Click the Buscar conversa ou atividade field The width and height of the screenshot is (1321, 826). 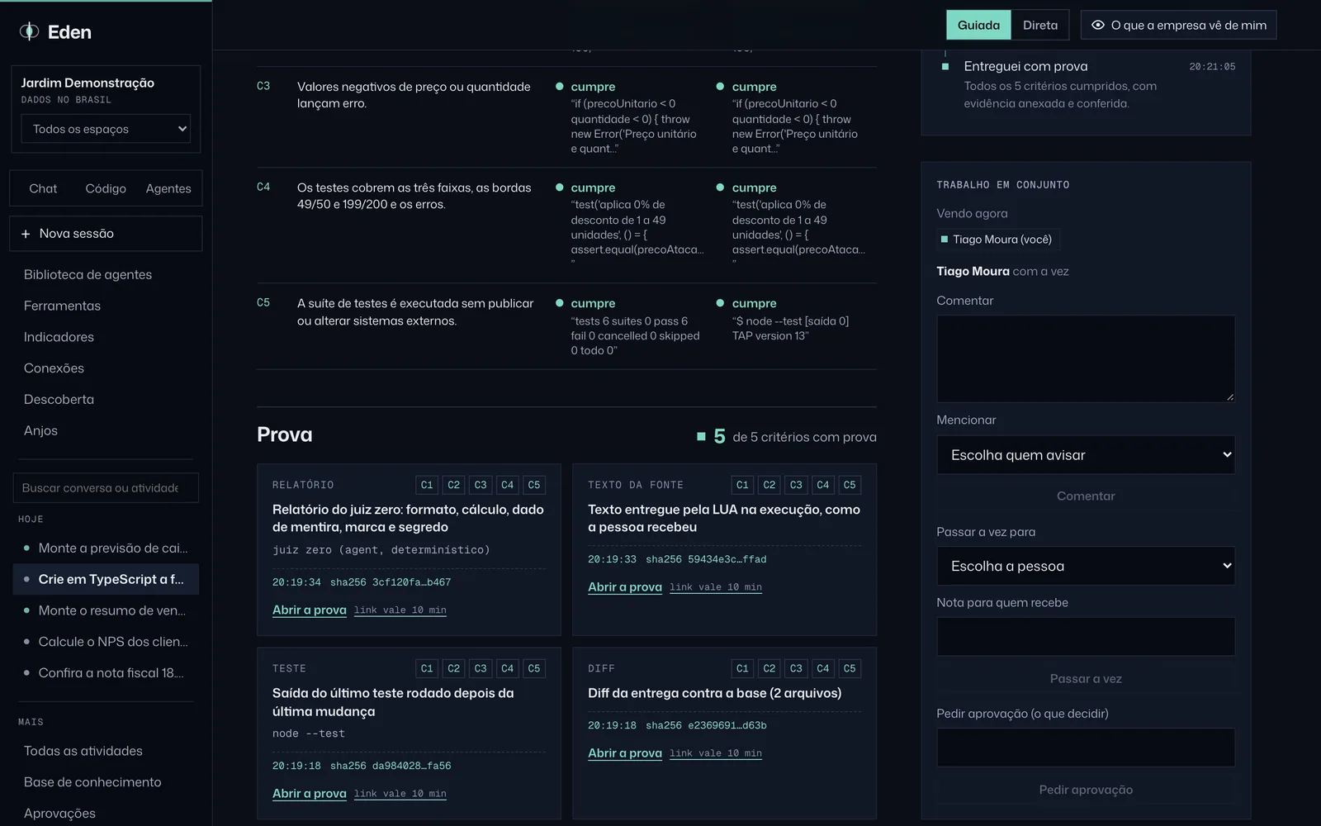(x=106, y=488)
